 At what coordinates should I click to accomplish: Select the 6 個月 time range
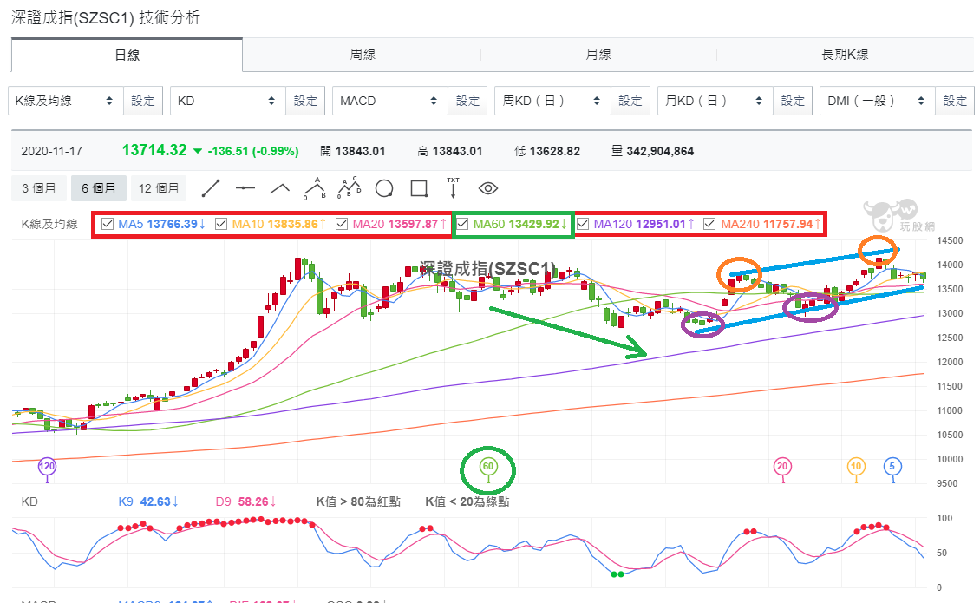coord(99,188)
